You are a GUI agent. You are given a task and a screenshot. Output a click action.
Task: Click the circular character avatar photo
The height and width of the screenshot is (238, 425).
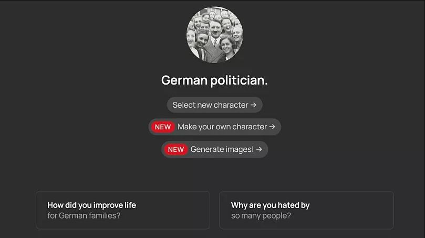coord(214,35)
